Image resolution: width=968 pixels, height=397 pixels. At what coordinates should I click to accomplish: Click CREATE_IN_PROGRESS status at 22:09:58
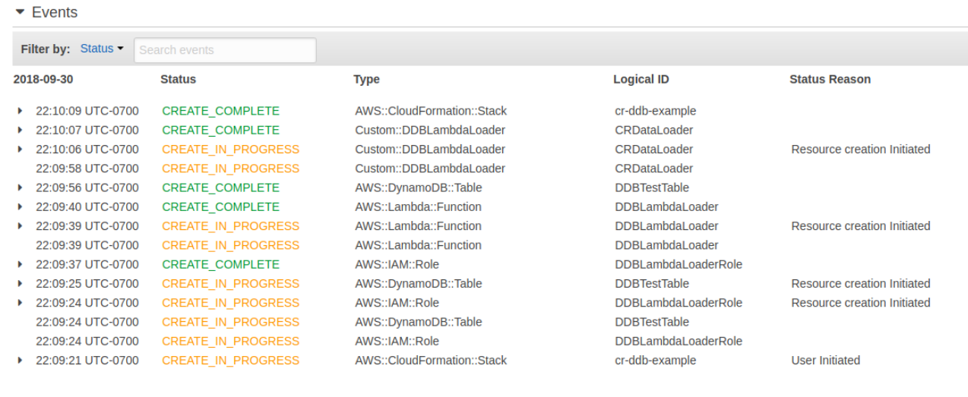230,169
